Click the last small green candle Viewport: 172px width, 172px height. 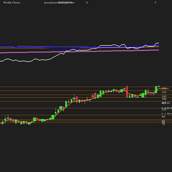159,86
